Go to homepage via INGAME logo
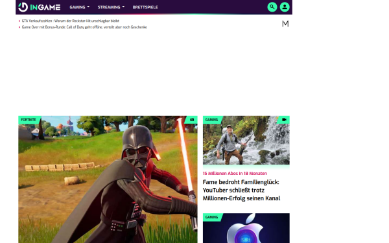The image size is (389, 243). (39, 7)
